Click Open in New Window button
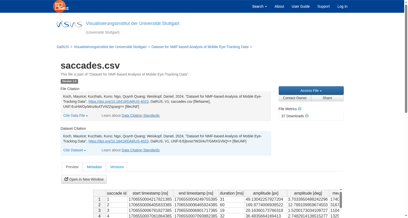 (84, 179)
